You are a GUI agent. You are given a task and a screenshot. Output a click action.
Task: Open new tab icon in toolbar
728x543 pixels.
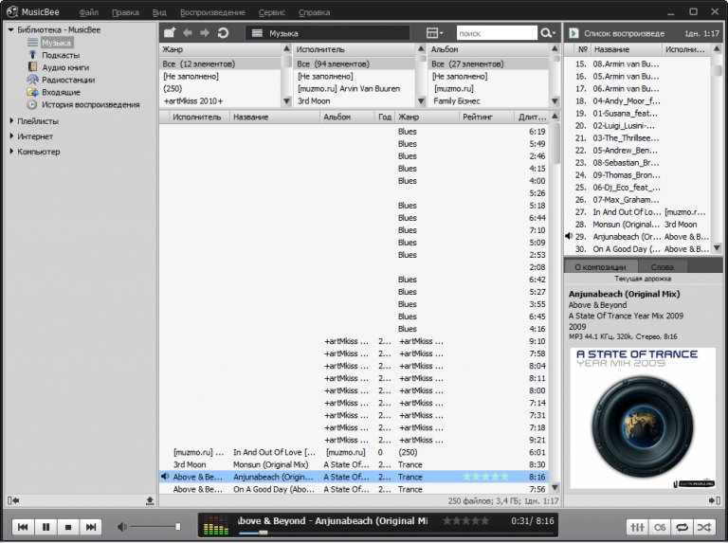(x=170, y=32)
